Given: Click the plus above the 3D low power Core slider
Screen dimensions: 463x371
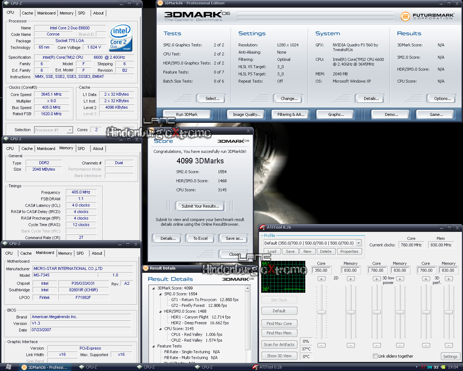Looking at the screenshot, I should click(x=377, y=279).
